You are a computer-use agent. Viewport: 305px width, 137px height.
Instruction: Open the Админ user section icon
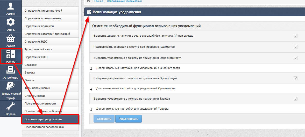click(x=11, y=6)
